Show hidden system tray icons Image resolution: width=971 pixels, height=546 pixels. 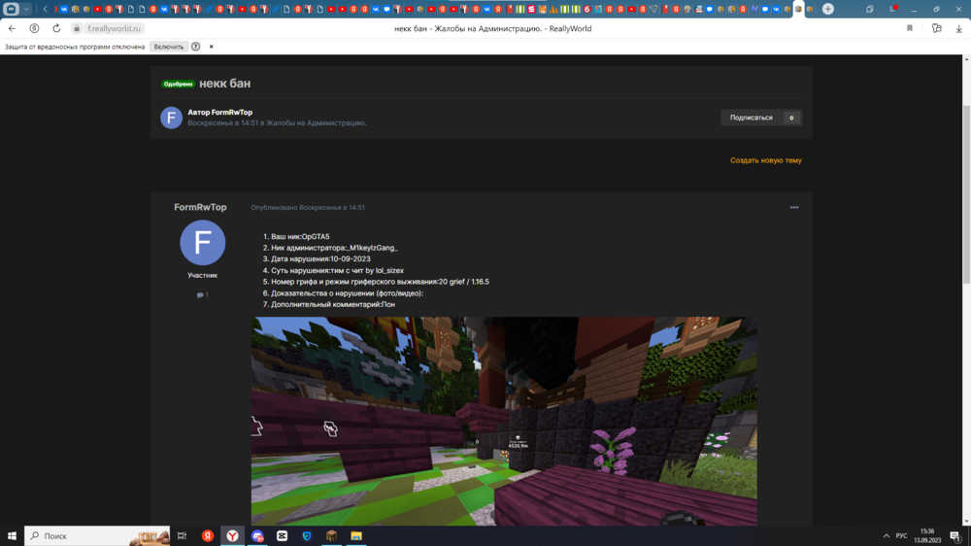point(887,536)
